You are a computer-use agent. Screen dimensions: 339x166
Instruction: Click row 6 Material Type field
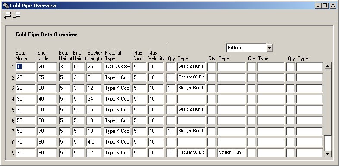[x=117, y=121]
